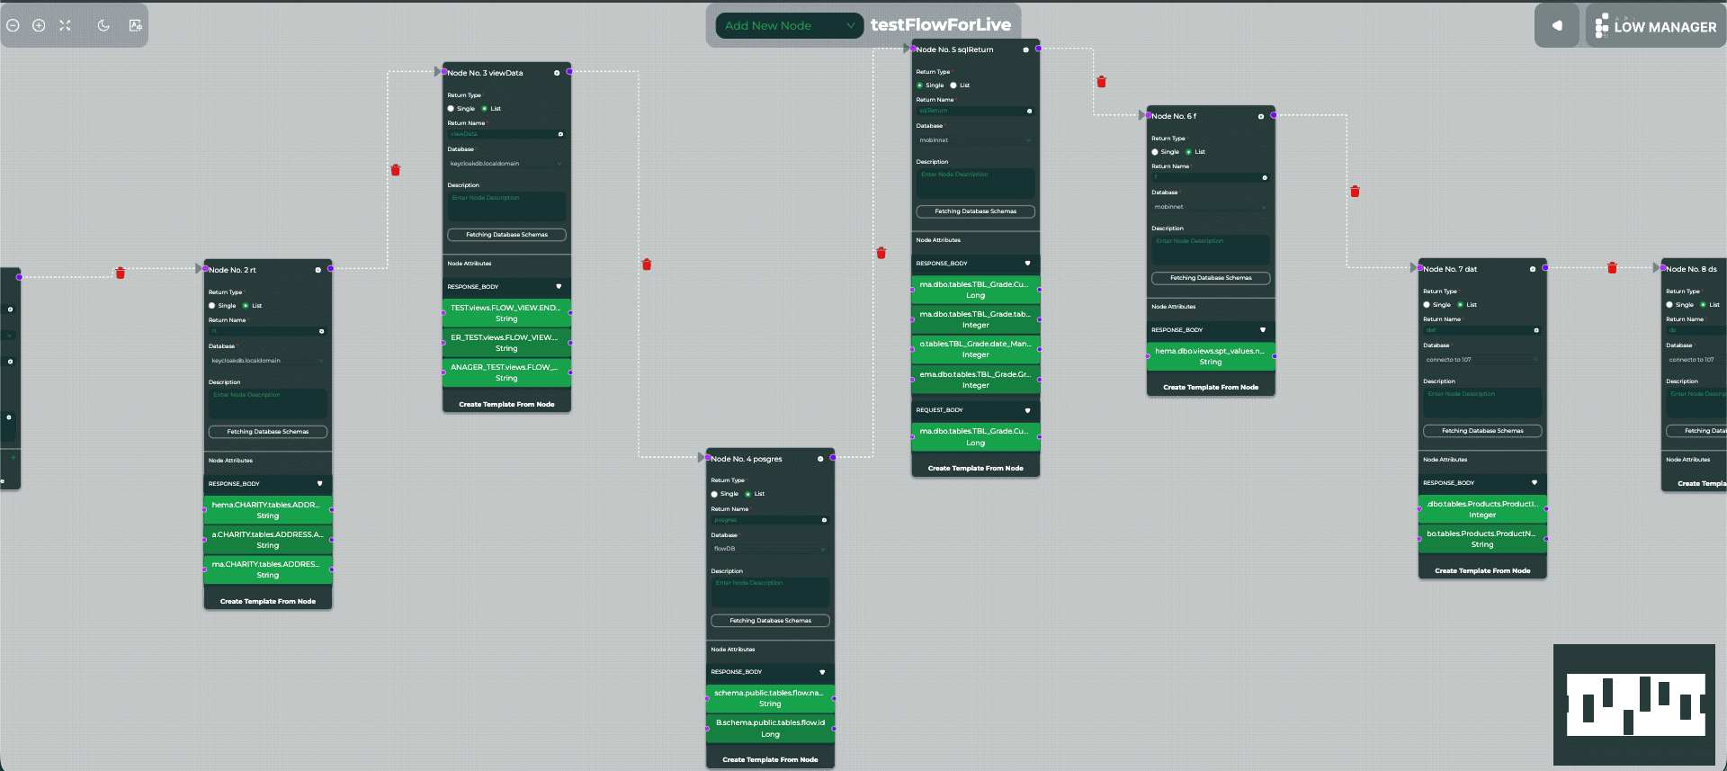Select List return type in Node No. 5 sqlReturn

pos(953,85)
